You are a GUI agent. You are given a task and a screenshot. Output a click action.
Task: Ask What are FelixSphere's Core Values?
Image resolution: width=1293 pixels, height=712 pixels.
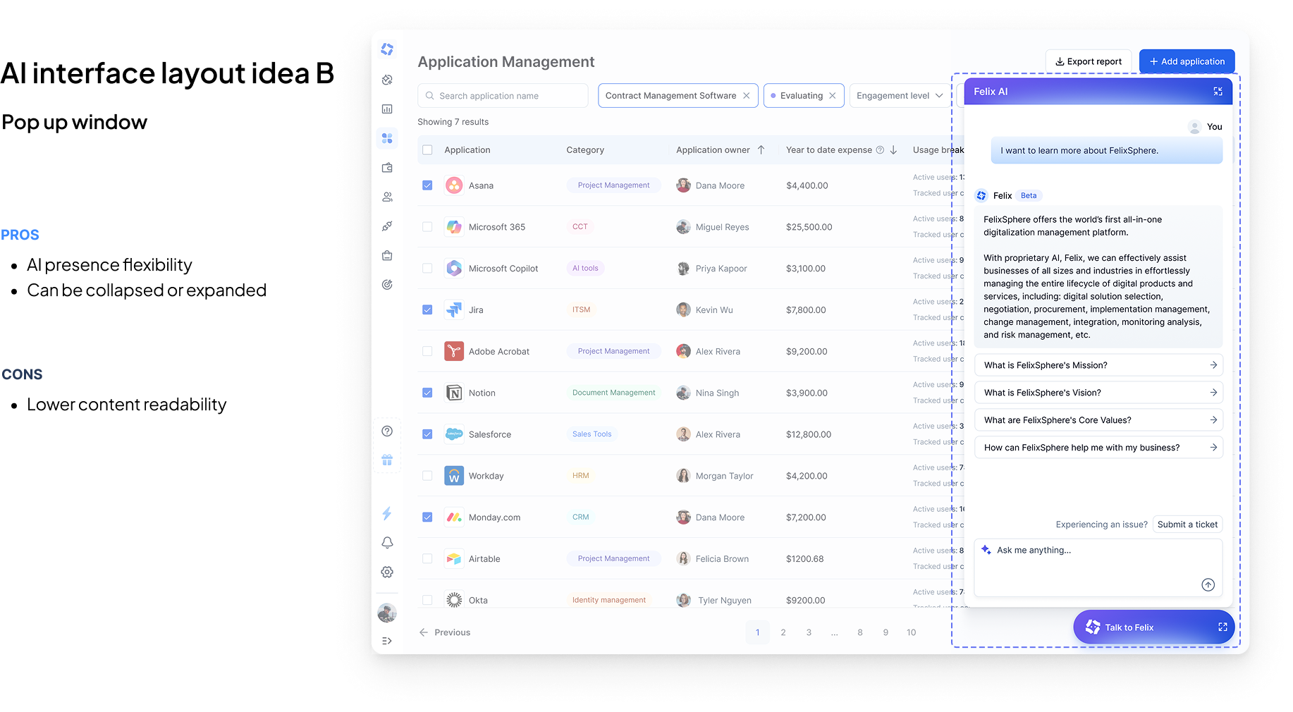pyautogui.click(x=1098, y=420)
